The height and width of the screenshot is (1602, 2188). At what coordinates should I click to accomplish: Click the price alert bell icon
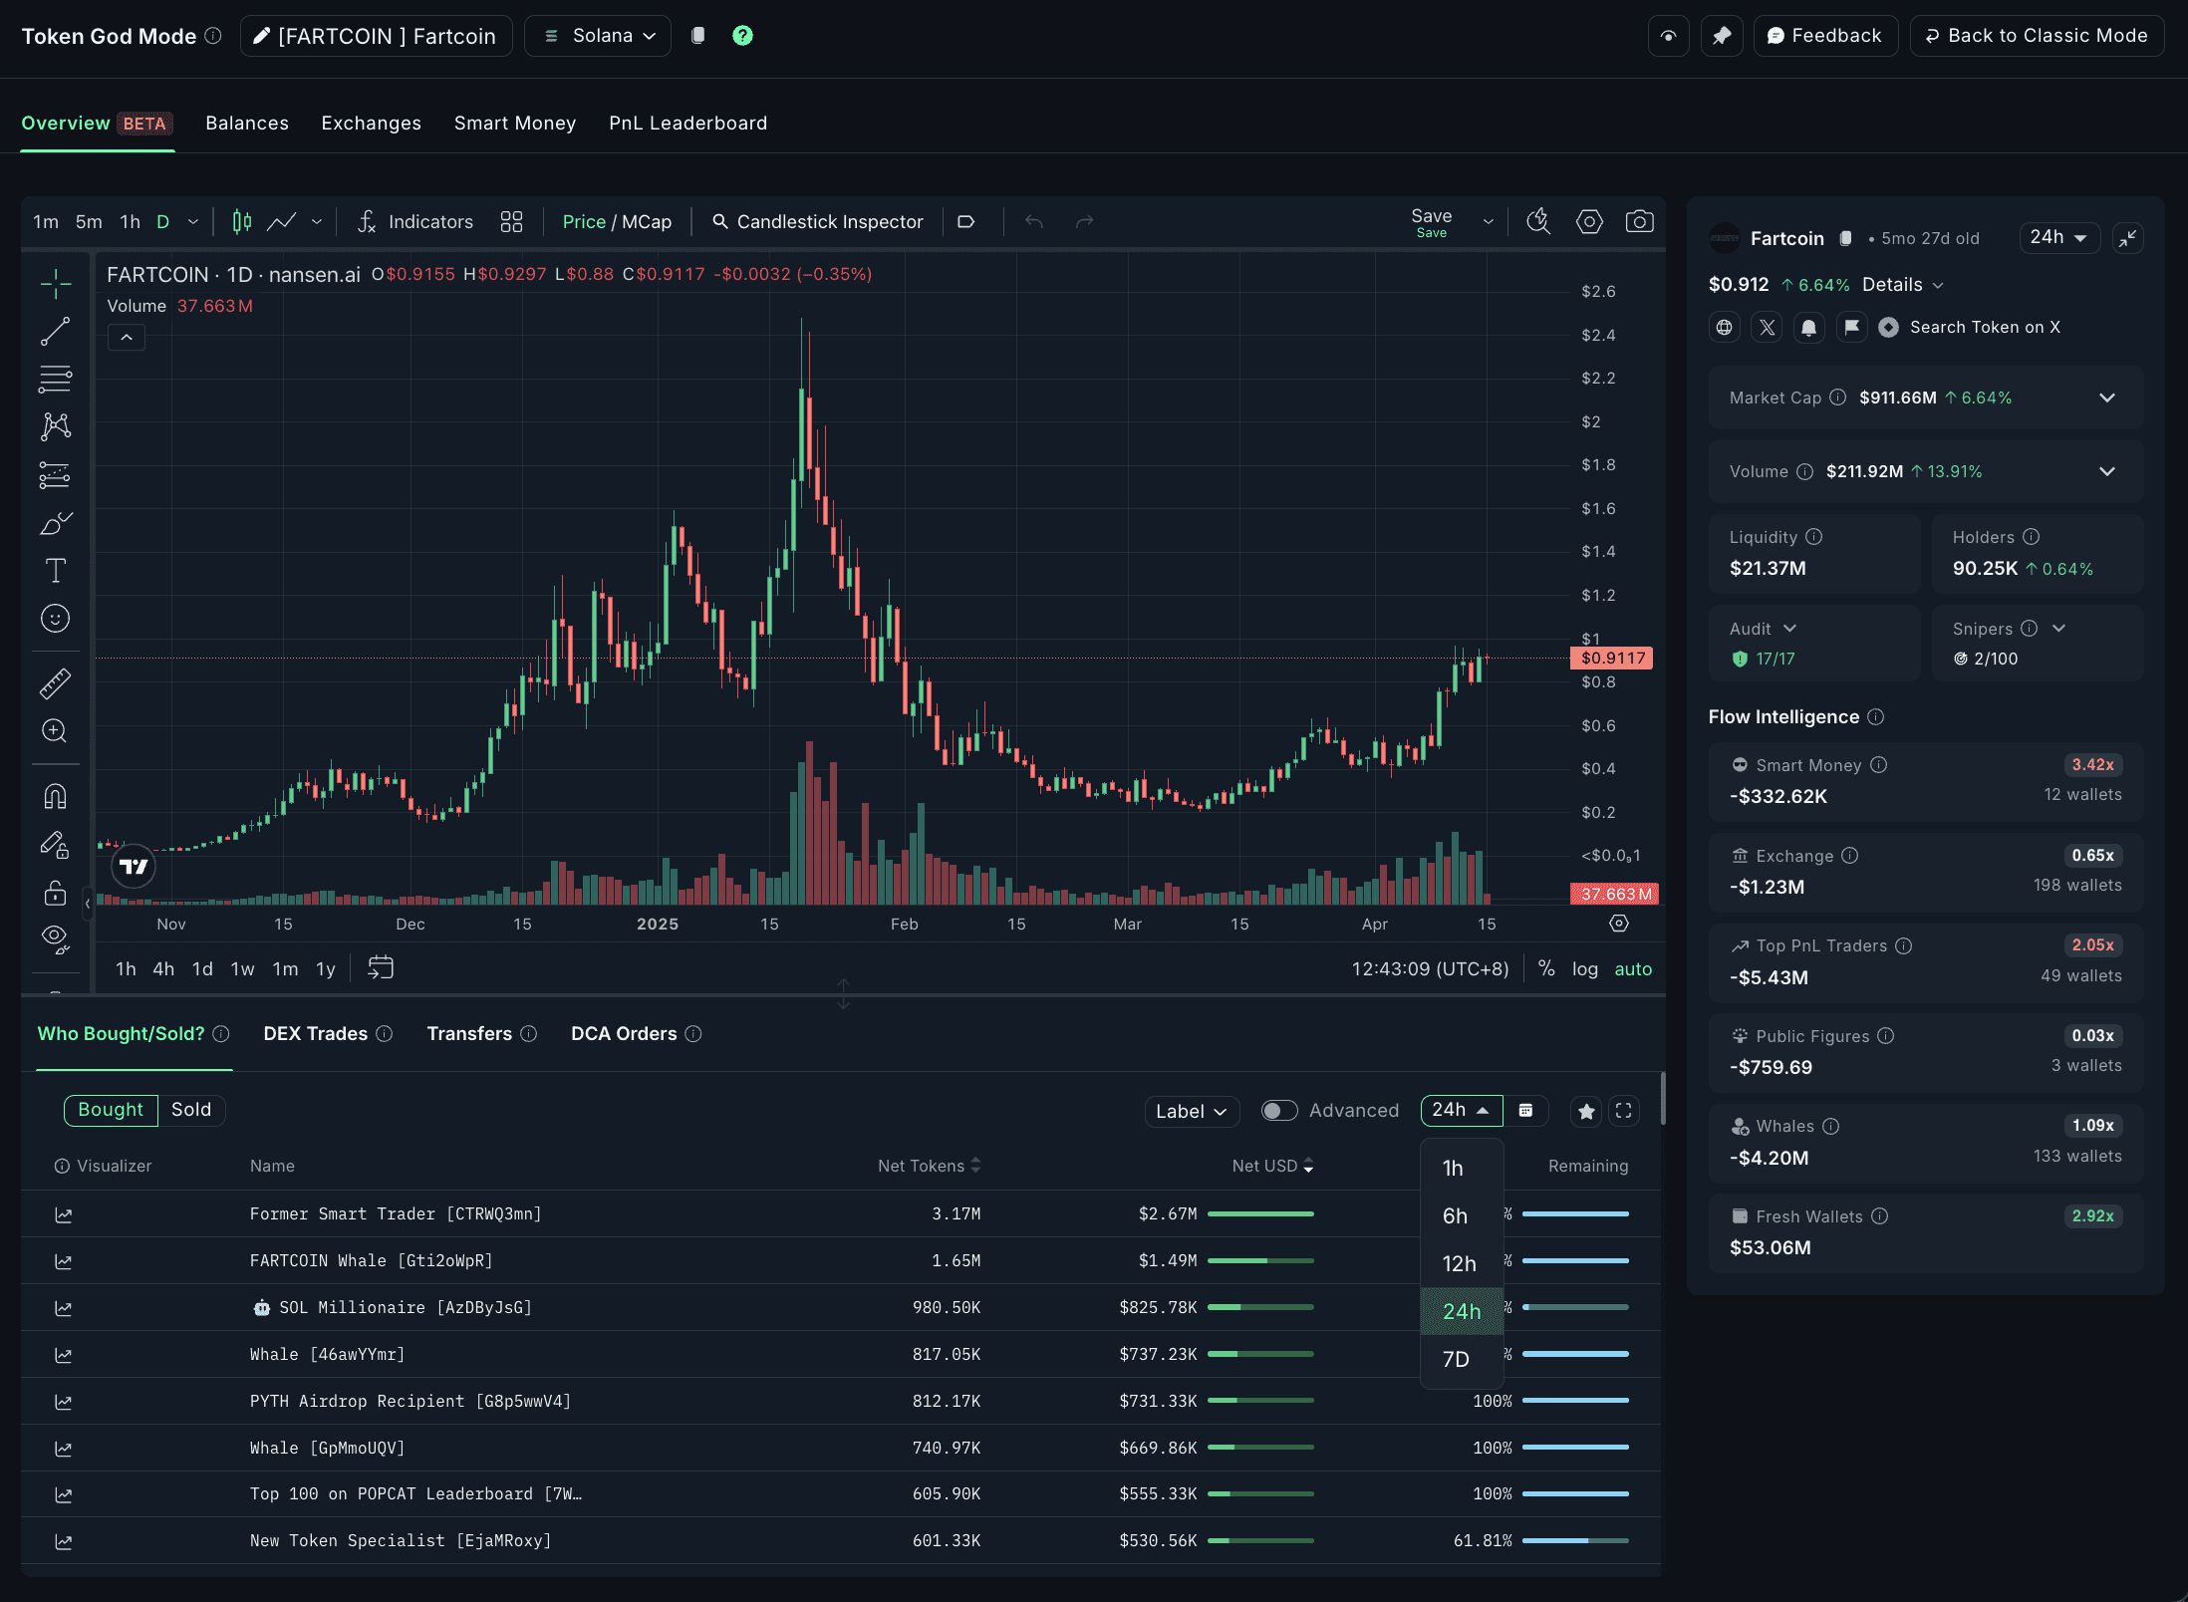click(1808, 327)
